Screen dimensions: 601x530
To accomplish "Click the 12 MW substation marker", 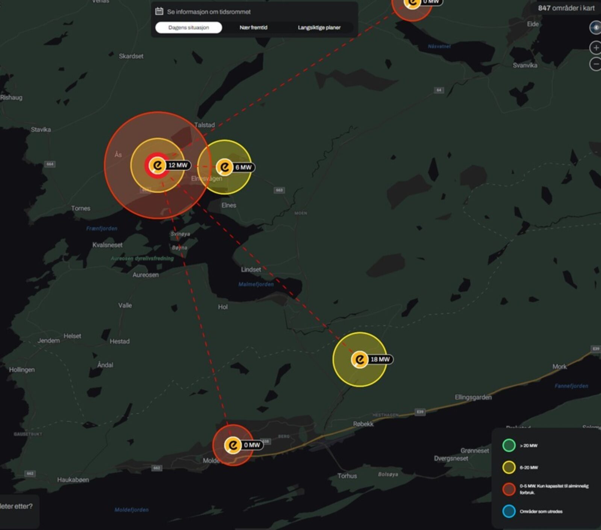I will click(x=158, y=165).
